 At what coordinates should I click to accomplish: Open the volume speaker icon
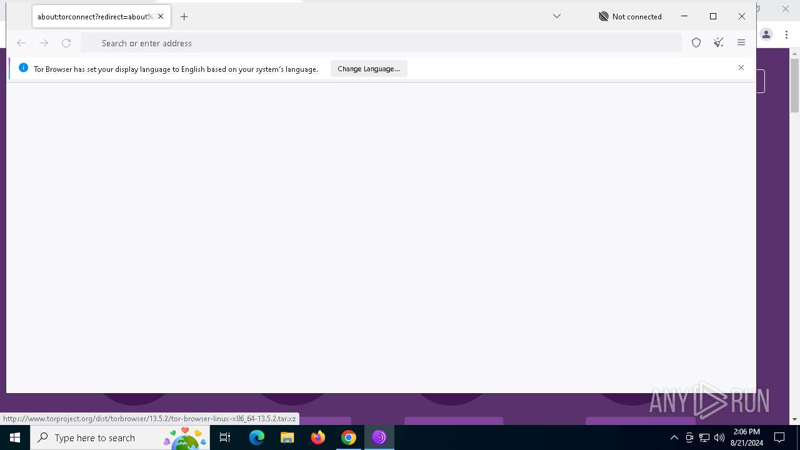click(719, 437)
